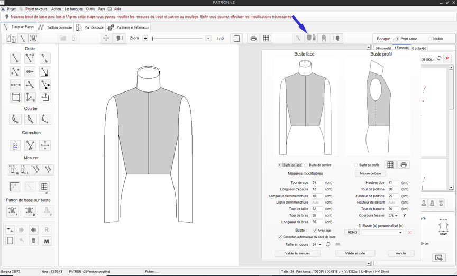Uncheck Correction automatique du tracé de base

[280, 237]
